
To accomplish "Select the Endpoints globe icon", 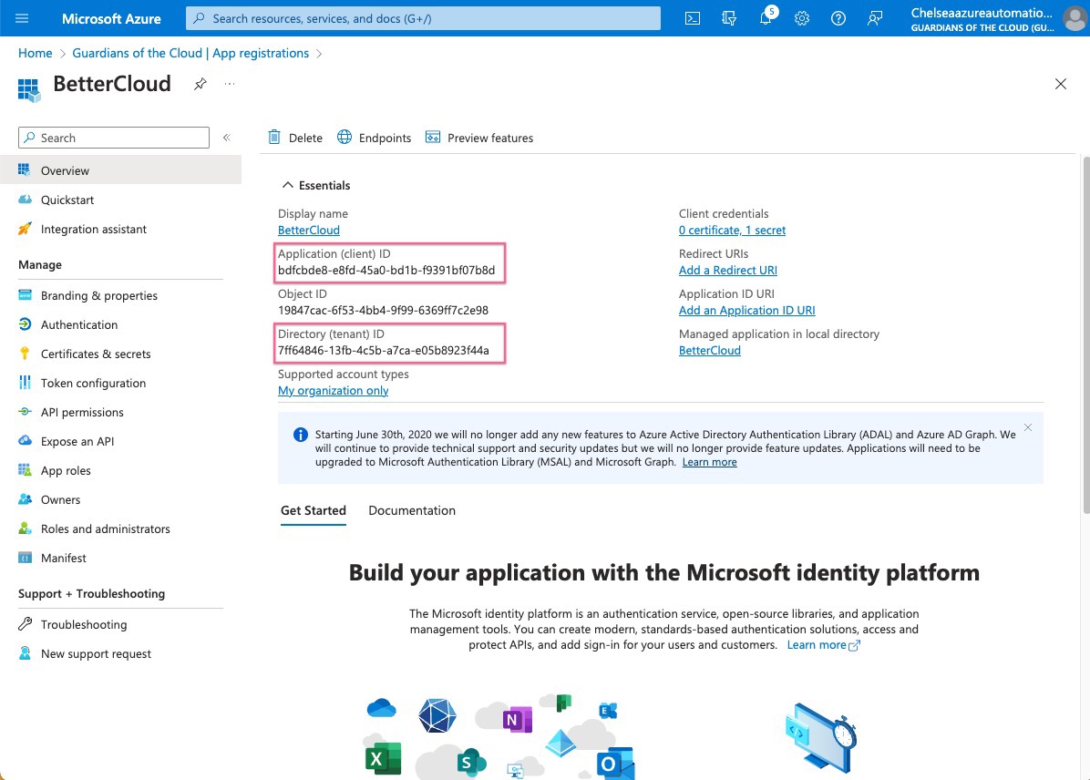I will 374,138.
